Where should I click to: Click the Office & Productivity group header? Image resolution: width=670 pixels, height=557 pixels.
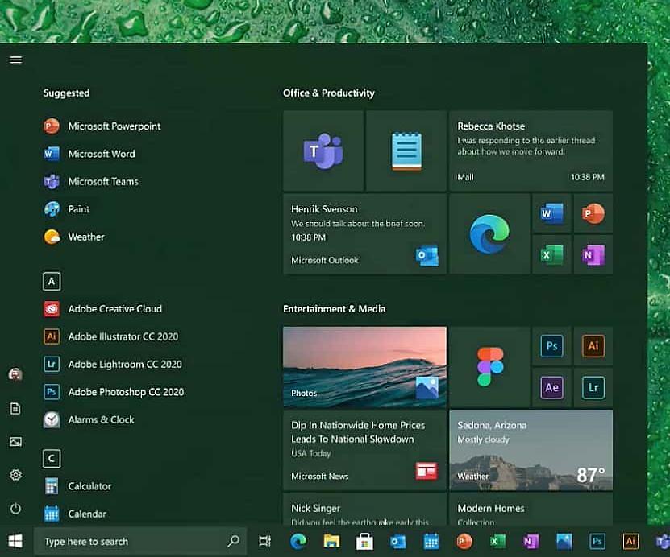329,93
